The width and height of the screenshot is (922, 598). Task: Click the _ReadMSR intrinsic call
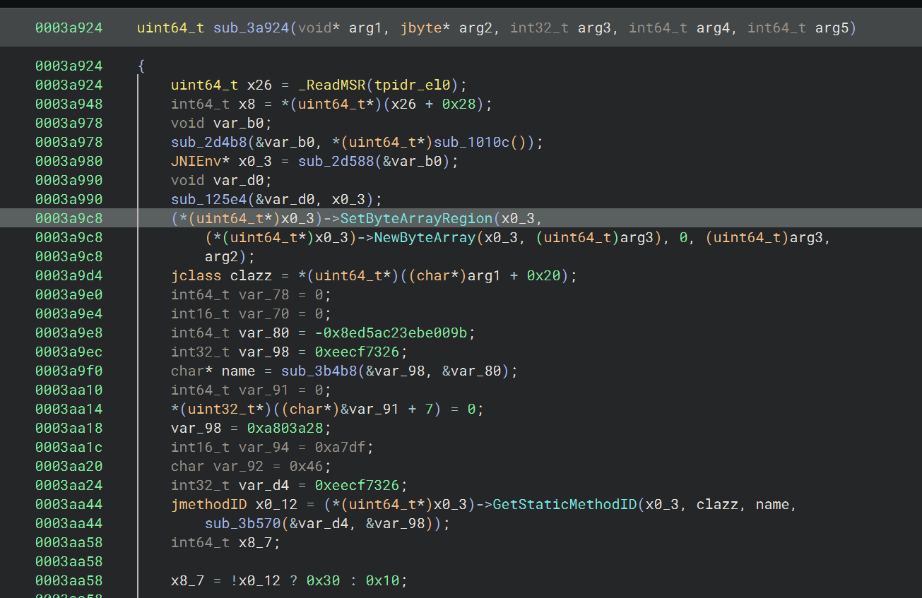(332, 85)
